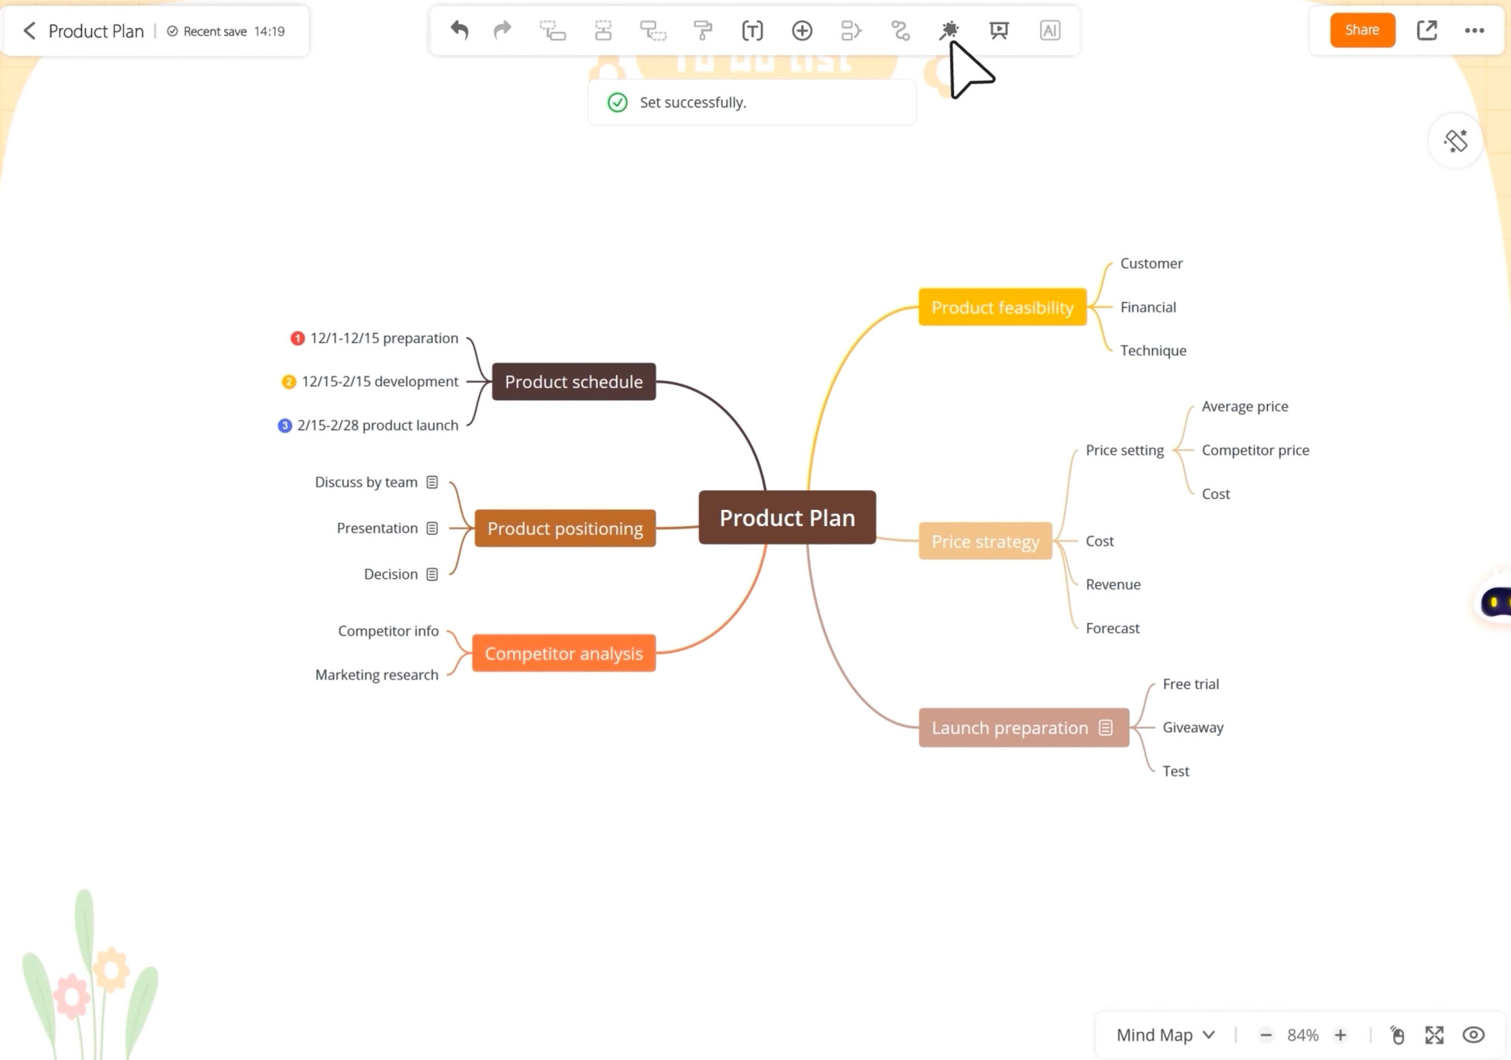Image resolution: width=1511 pixels, height=1060 pixels.
Task: Click the relationship line icon
Action: (x=900, y=30)
